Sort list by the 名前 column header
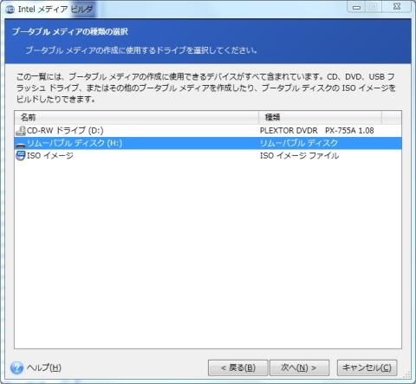 point(137,117)
